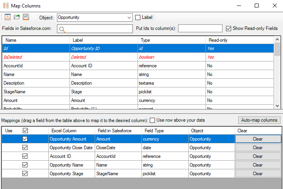Uncheck Use for Opportunity Name mapping
This screenshot has height=189, width=283.
pos(25,165)
